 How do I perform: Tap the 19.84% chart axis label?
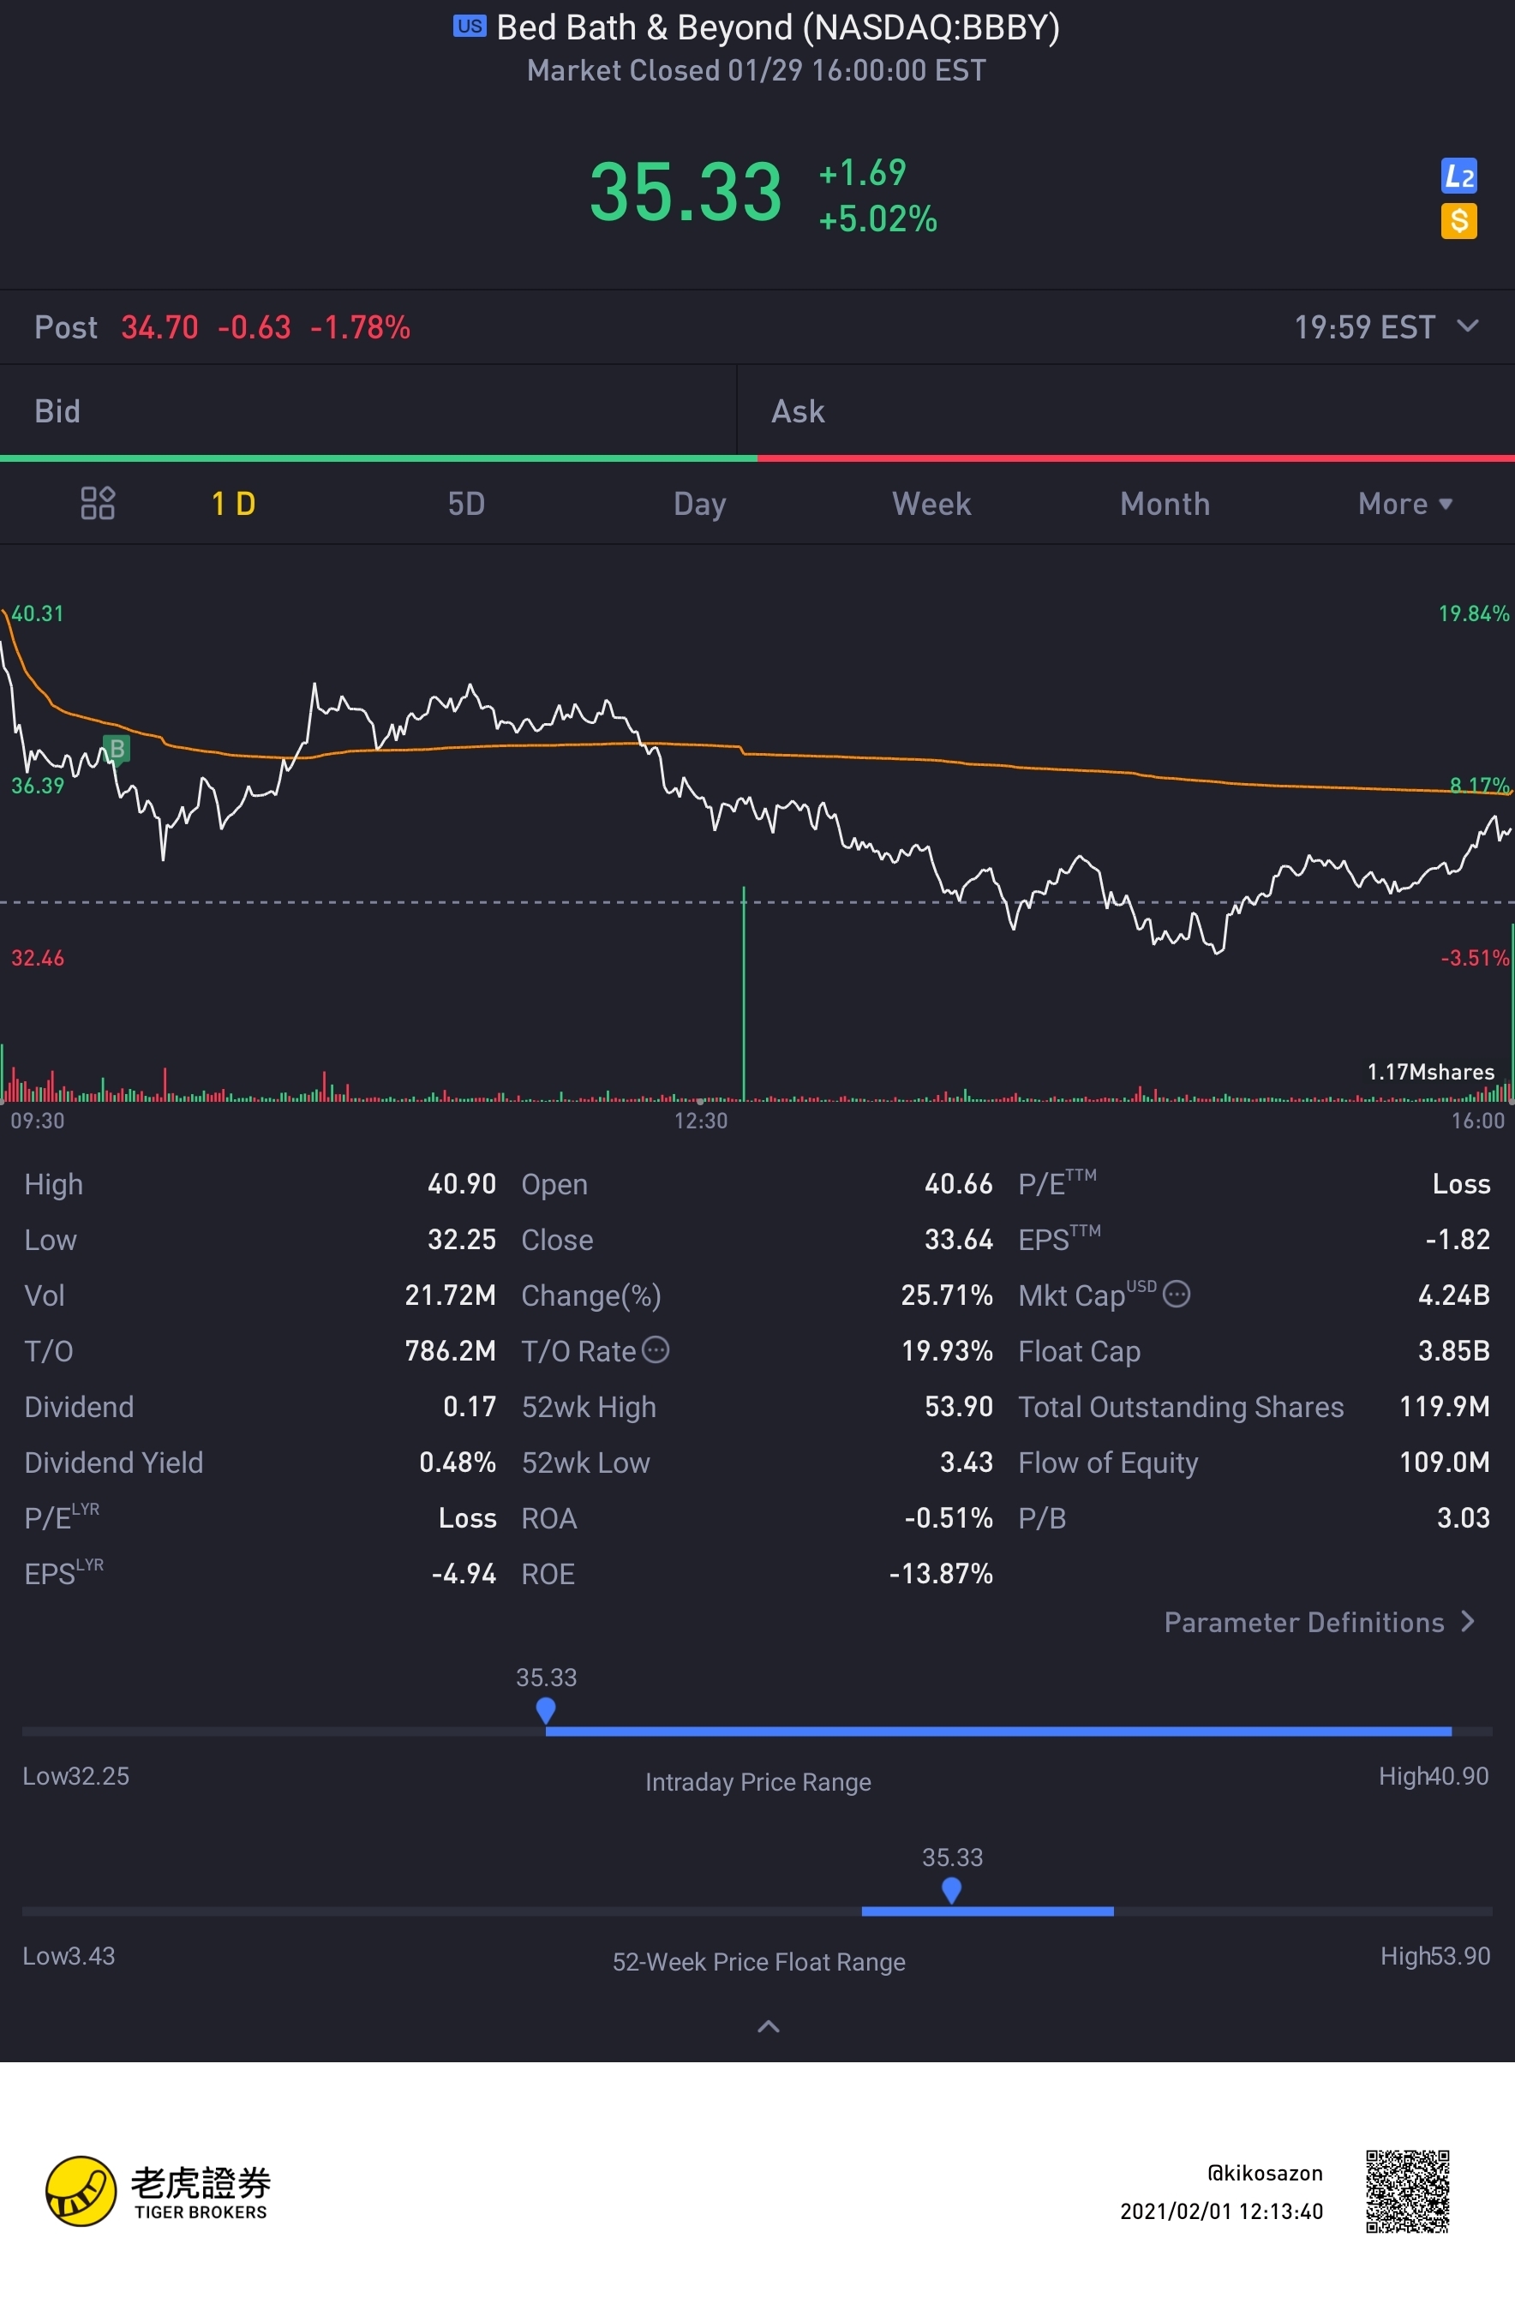coord(1473,613)
